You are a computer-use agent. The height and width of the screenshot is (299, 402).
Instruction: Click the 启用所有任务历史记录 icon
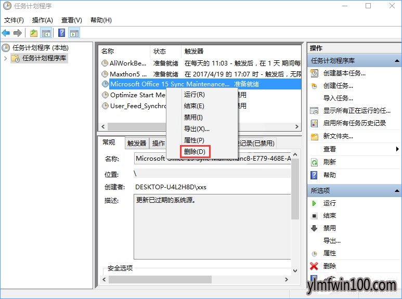coord(314,123)
